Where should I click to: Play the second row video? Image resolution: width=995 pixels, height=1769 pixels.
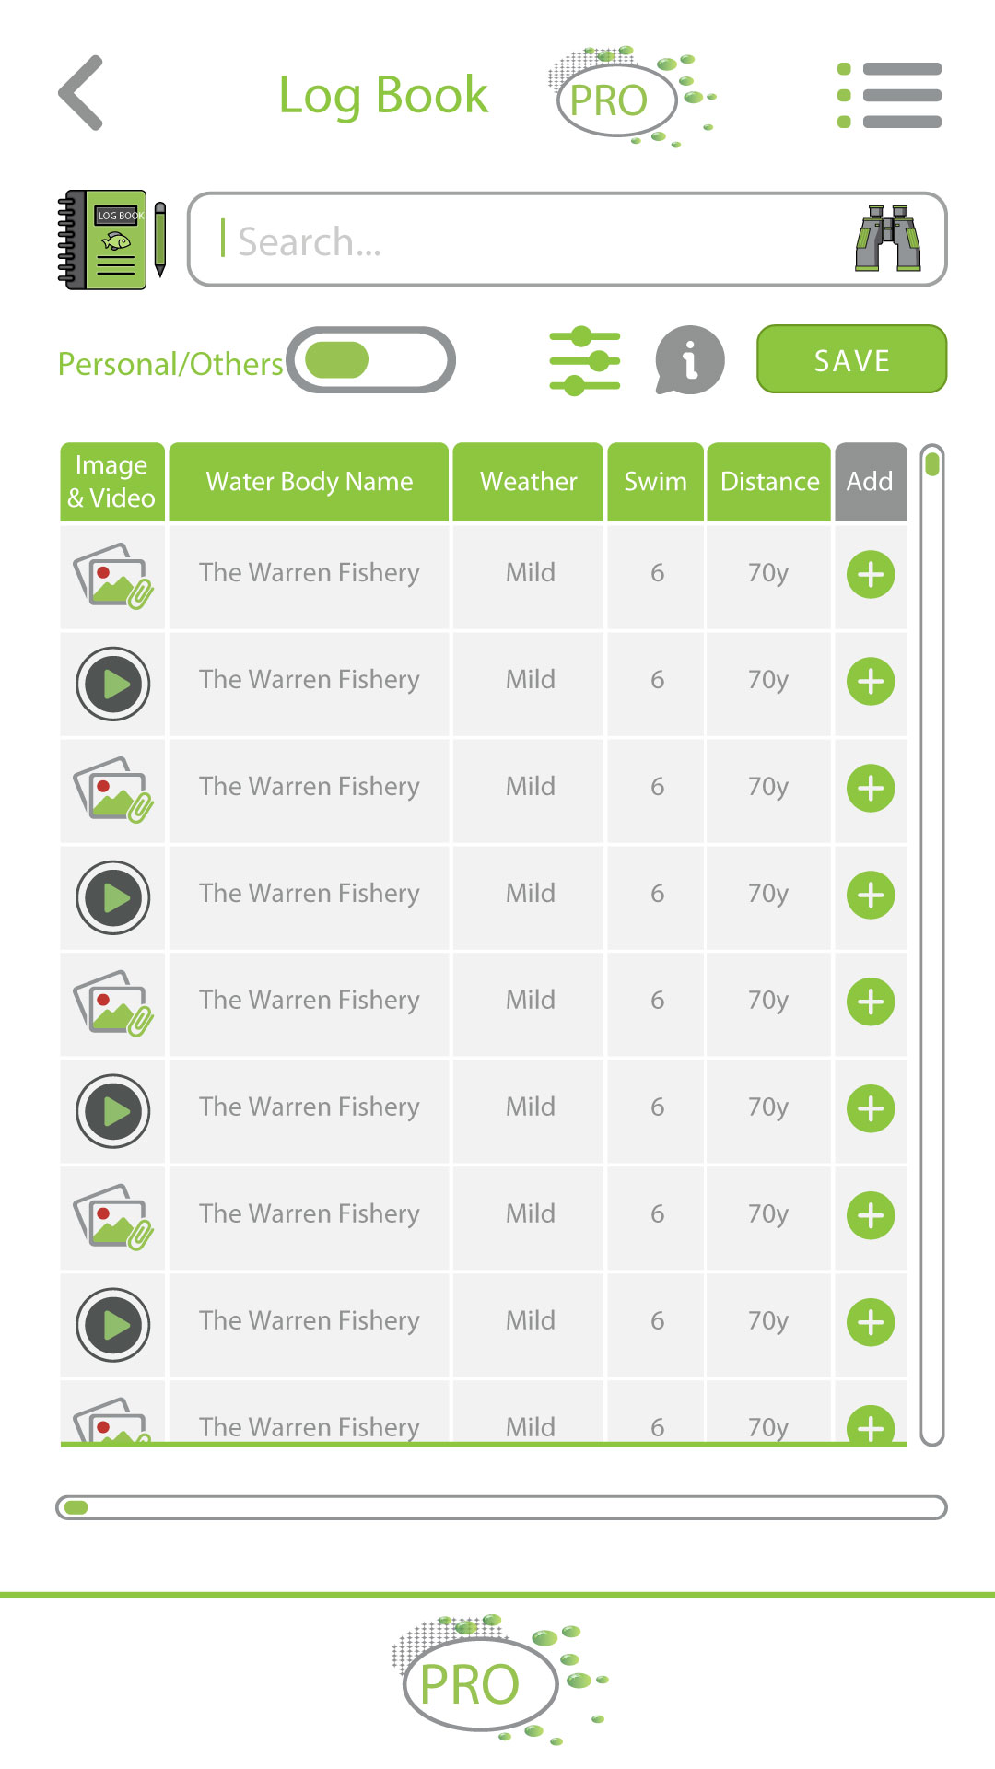click(112, 684)
